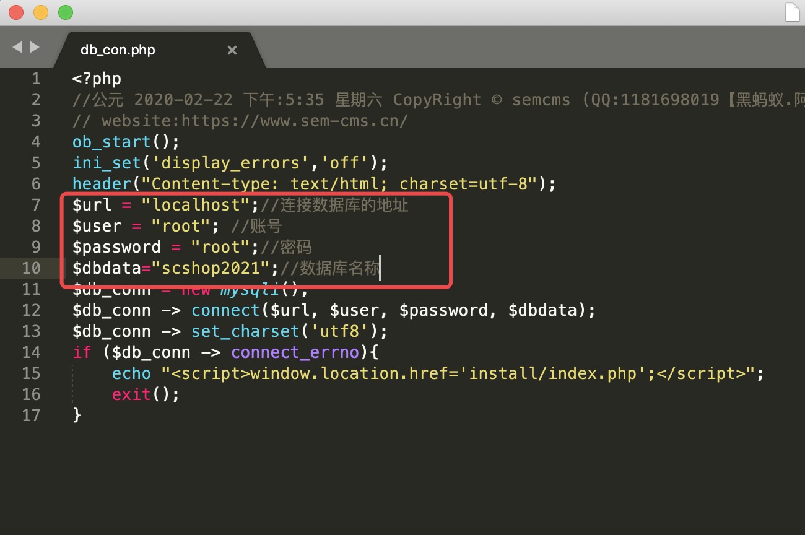Viewport: 805px width, 535px height.
Task: Click the connect_errno property
Action: pyautogui.click(x=295, y=352)
